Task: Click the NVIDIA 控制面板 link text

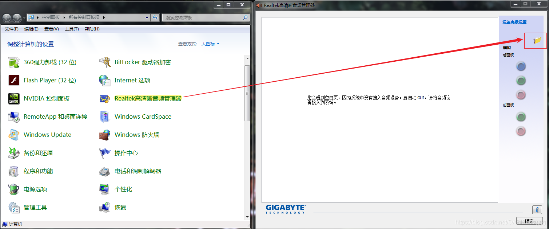Action: pos(47,98)
